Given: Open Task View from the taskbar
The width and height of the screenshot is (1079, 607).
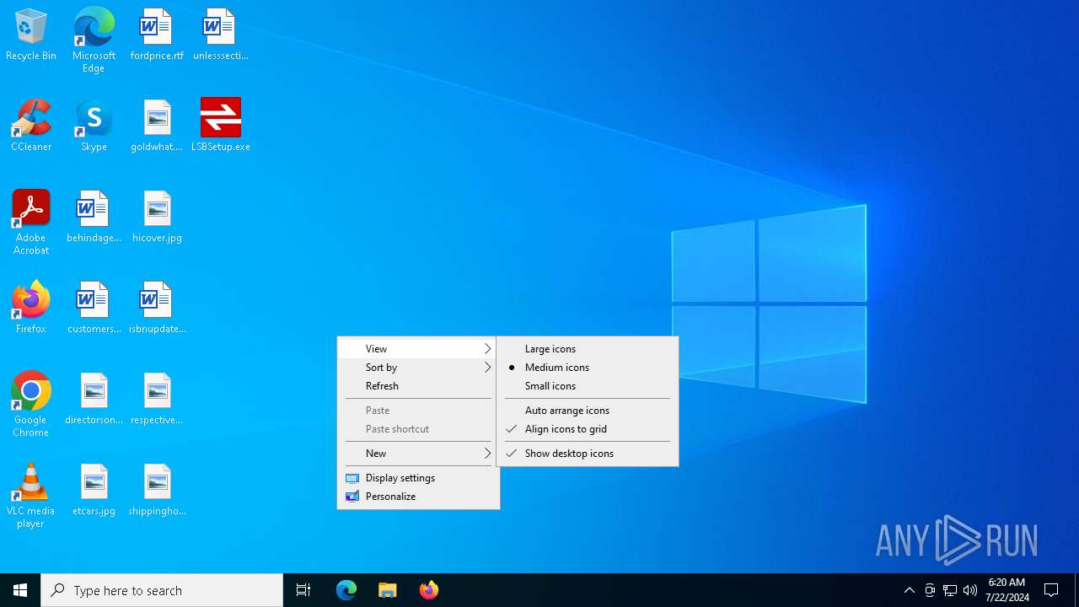Looking at the screenshot, I should click(x=303, y=590).
